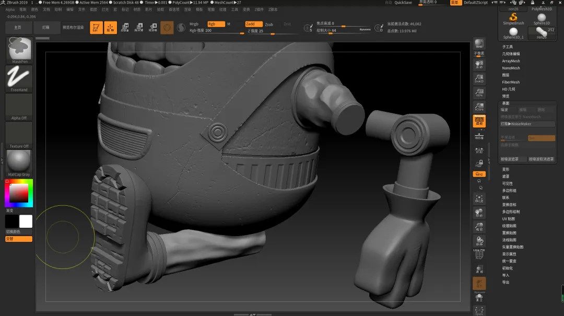Toggle the PolyF Line Fill display
This screenshot has height=316, width=564.
[x=479, y=253]
